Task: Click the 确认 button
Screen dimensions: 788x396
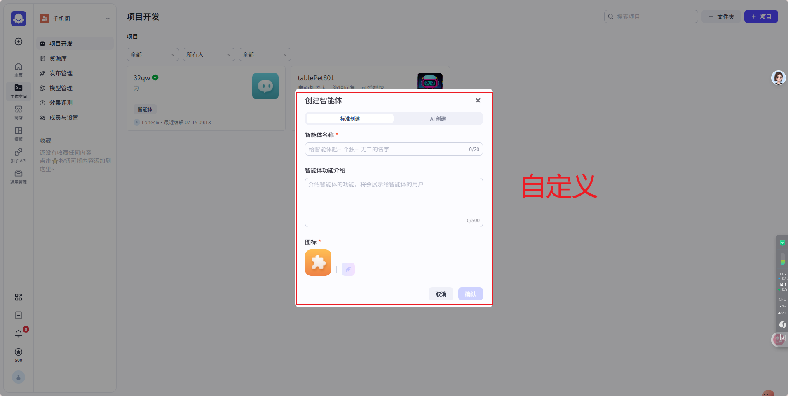Action: pyautogui.click(x=470, y=294)
